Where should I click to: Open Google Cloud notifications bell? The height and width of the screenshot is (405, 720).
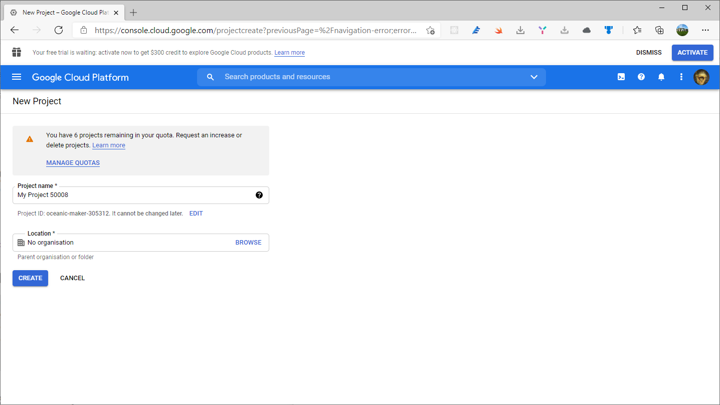[661, 77]
